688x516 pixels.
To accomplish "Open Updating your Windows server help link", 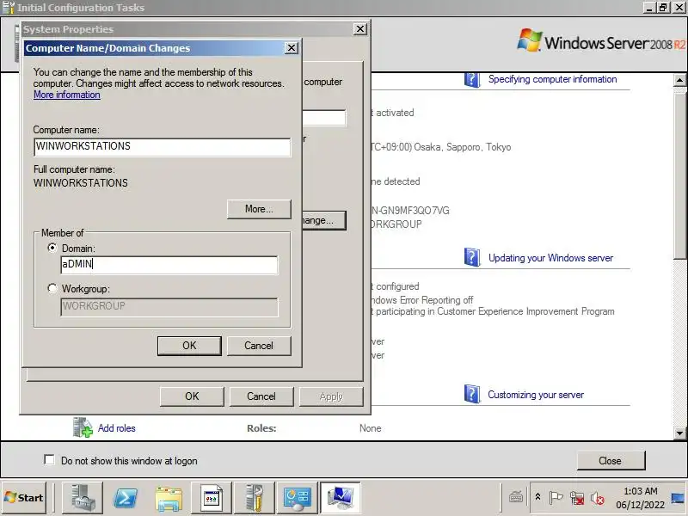I will (x=550, y=258).
